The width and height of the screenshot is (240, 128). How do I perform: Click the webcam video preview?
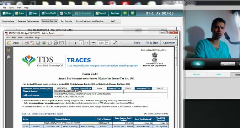[x=212, y=34]
